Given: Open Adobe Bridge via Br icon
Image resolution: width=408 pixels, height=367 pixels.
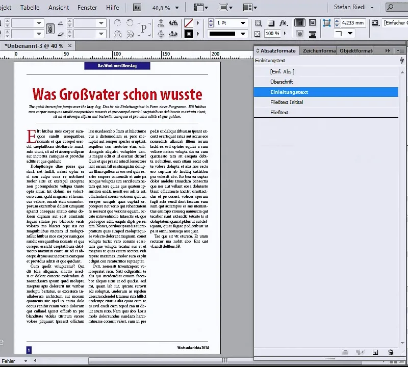Looking at the screenshot, I should [137, 8].
